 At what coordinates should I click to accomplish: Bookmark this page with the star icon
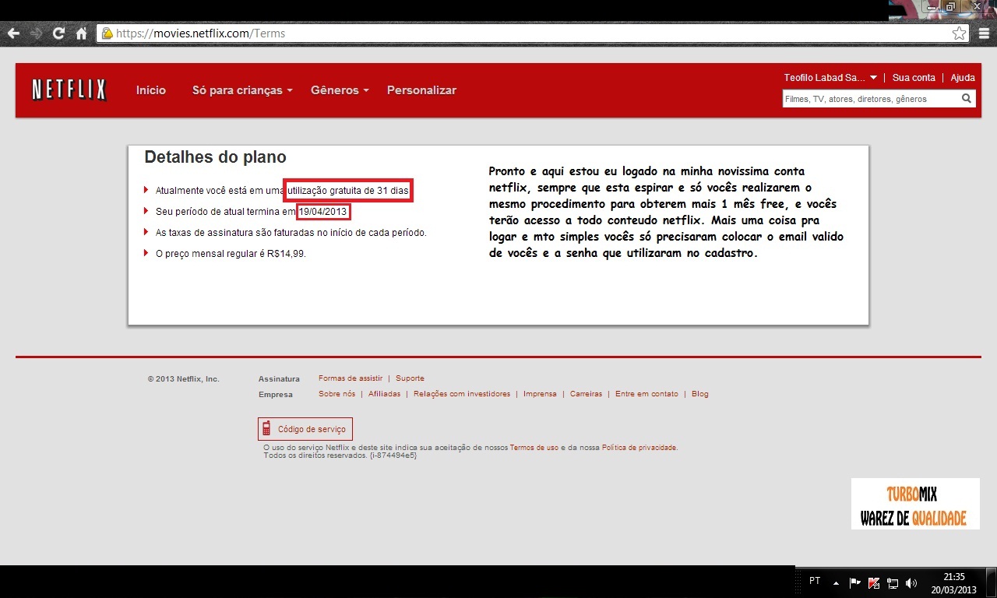coord(960,33)
